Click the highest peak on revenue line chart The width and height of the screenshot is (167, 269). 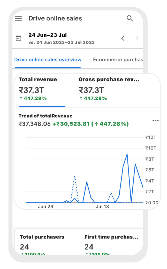tap(127, 154)
